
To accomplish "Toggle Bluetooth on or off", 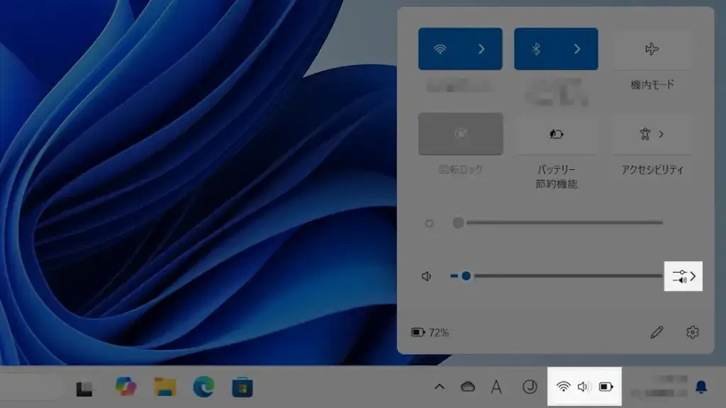I will [537, 49].
